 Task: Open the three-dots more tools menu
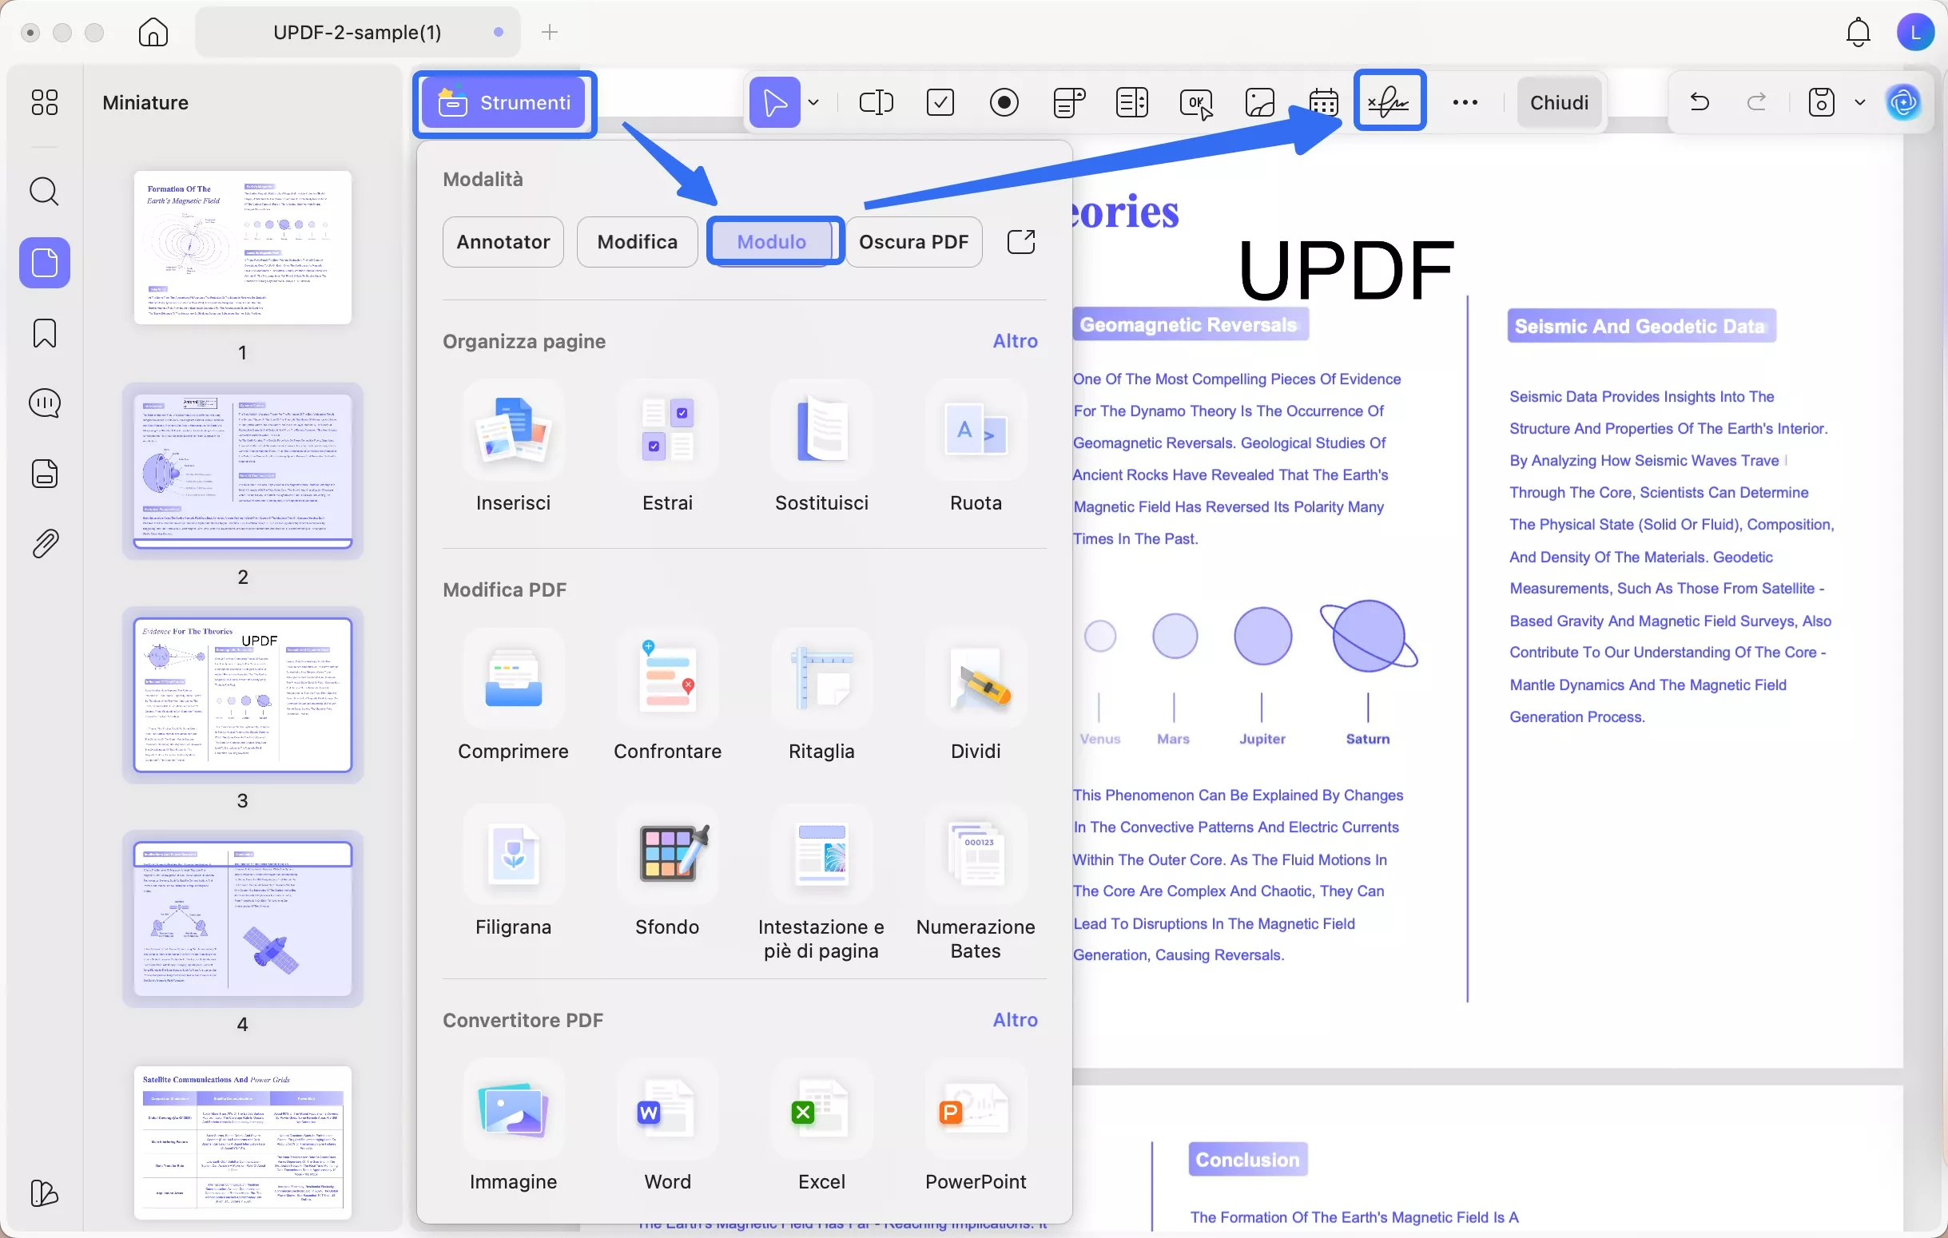tap(1465, 102)
